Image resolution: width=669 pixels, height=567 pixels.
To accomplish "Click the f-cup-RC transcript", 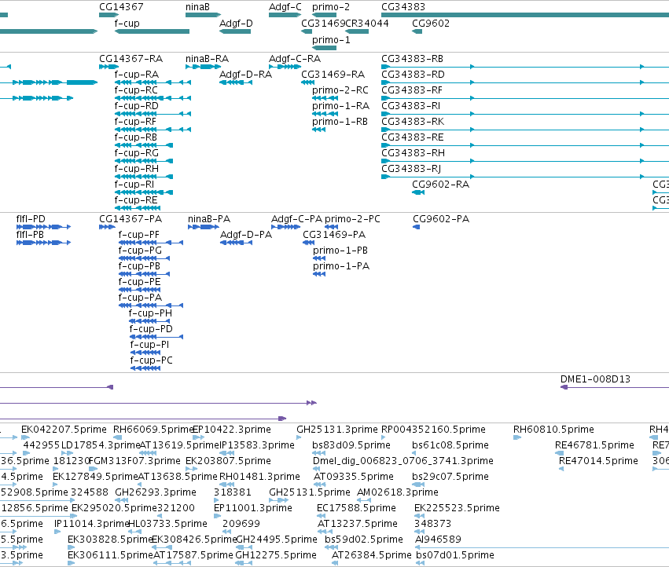I will click(x=153, y=98).
